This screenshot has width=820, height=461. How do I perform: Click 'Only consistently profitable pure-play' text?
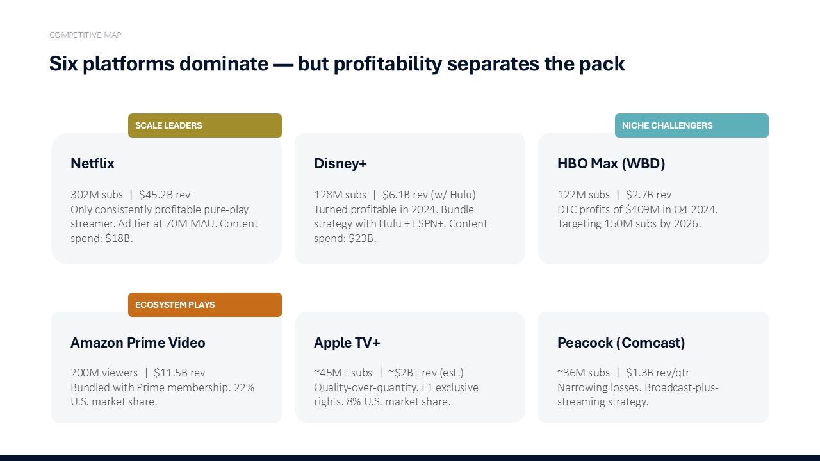pos(160,209)
